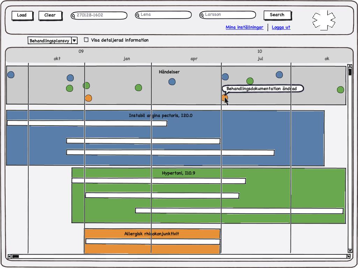Click the jul month label
This screenshot has height=268, width=358.
260,59
